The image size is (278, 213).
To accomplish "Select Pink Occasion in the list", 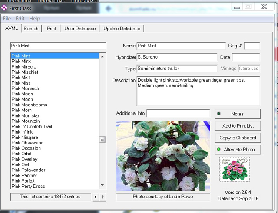I will pos(55,148).
